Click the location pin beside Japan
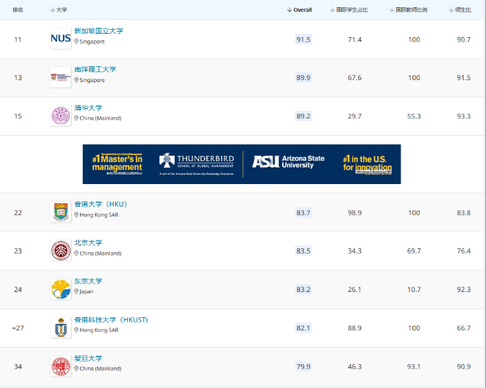The height and width of the screenshot is (388, 486). click(76, 291)
